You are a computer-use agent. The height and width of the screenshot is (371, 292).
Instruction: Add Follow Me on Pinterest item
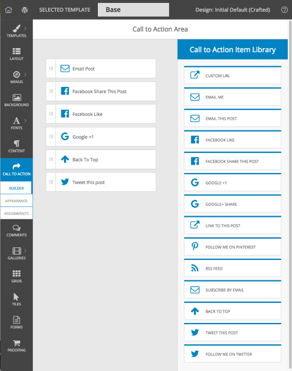click(x=232, y=247)
